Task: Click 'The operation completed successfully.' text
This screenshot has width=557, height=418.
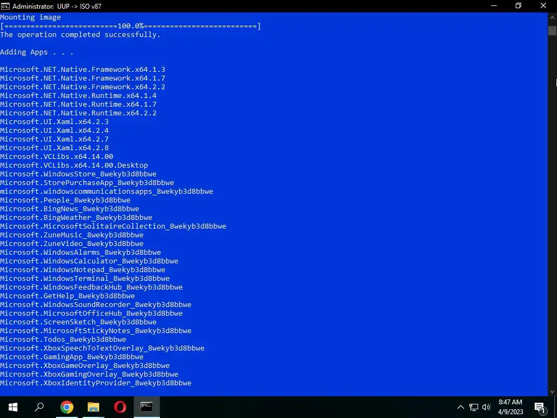Action: pos(81,35)
